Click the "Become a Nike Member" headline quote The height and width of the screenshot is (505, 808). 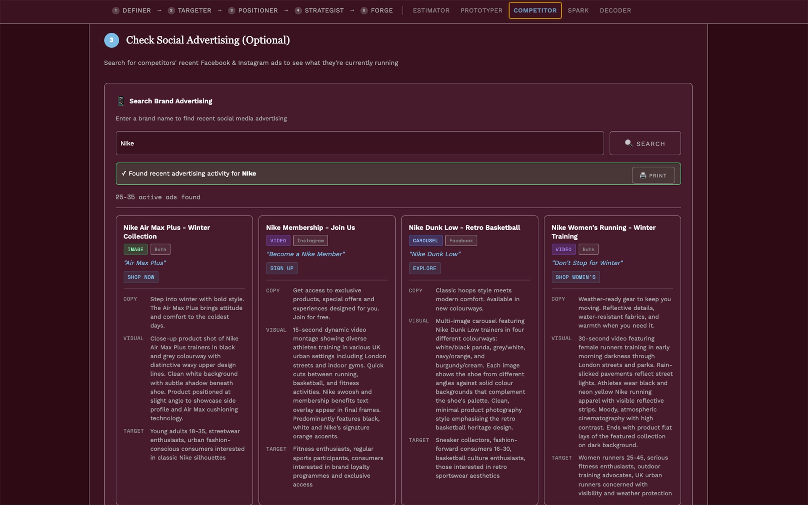click(x=306, y=254)
